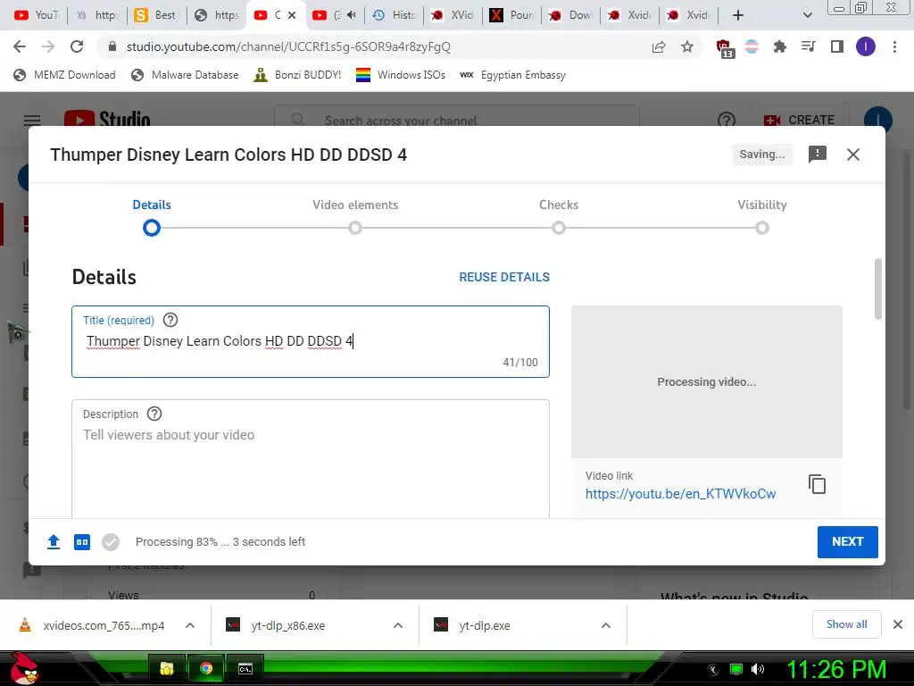Click into the Title text field

(x=311, y=342)
